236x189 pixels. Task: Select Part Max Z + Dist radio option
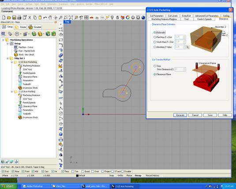click(x=154, y=37)
